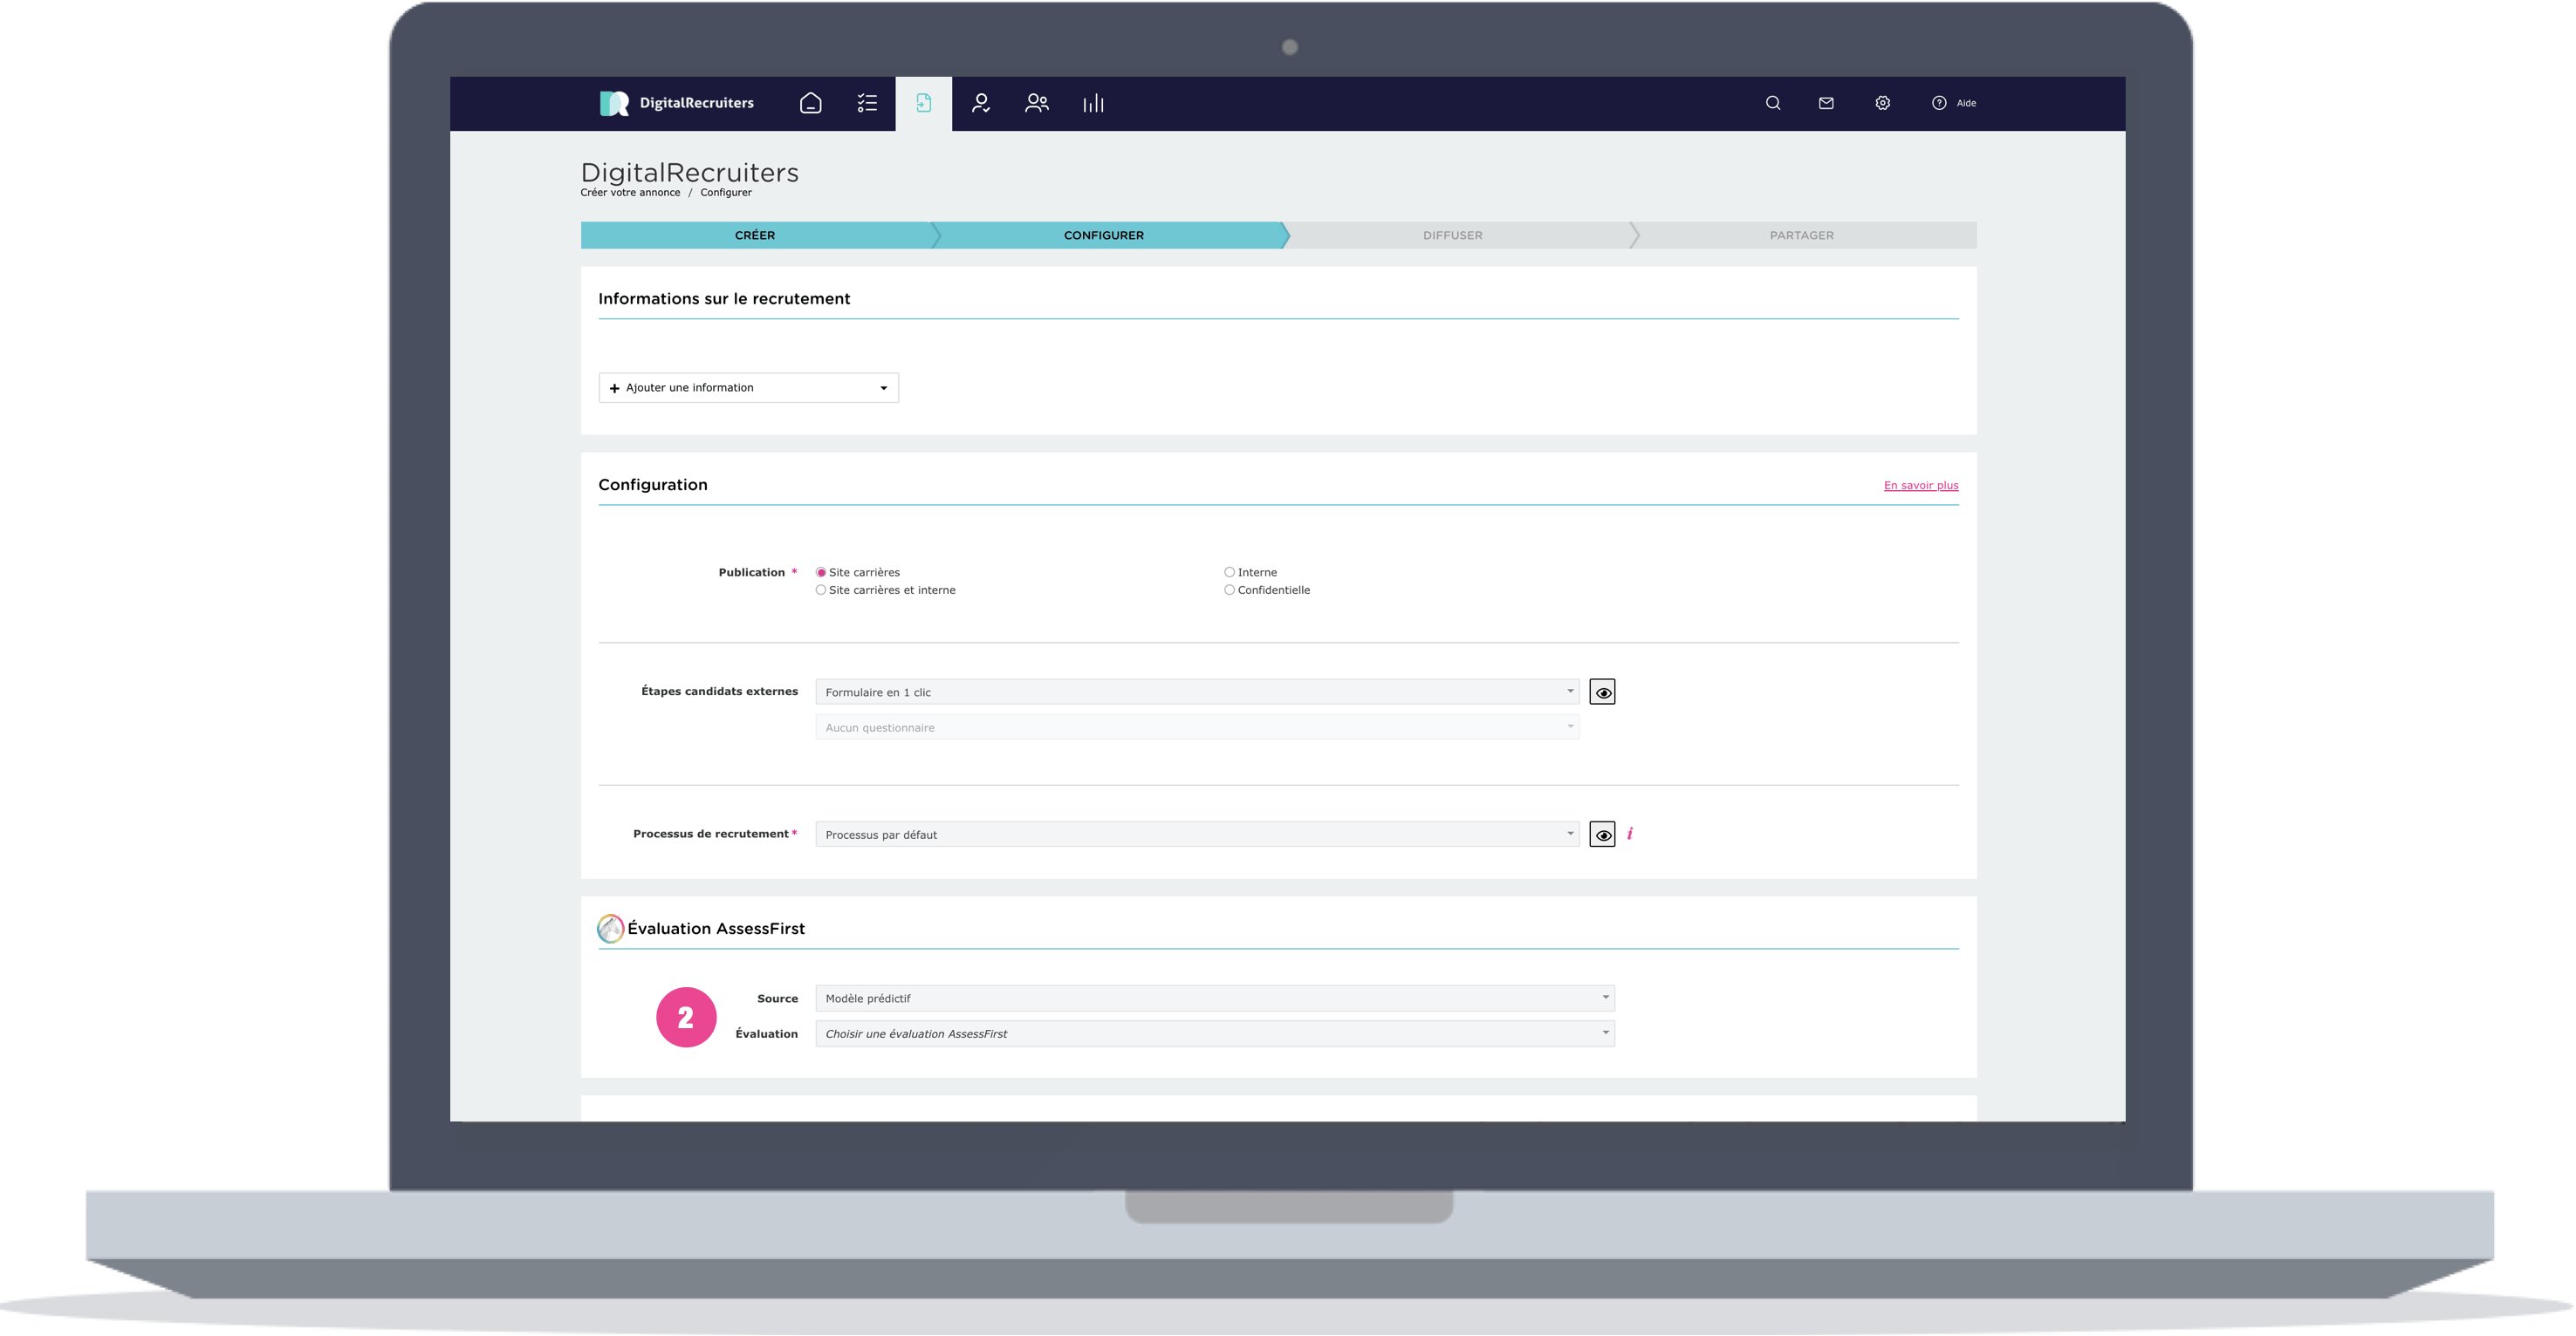Screen dimensions: 2576x1336
Task: Click the En savoir plus link
Action: (1920, 486)
